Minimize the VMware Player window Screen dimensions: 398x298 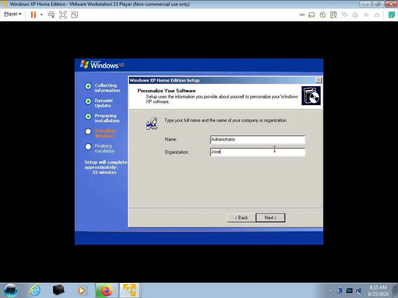pyautogui.click(x=365, y=4)
